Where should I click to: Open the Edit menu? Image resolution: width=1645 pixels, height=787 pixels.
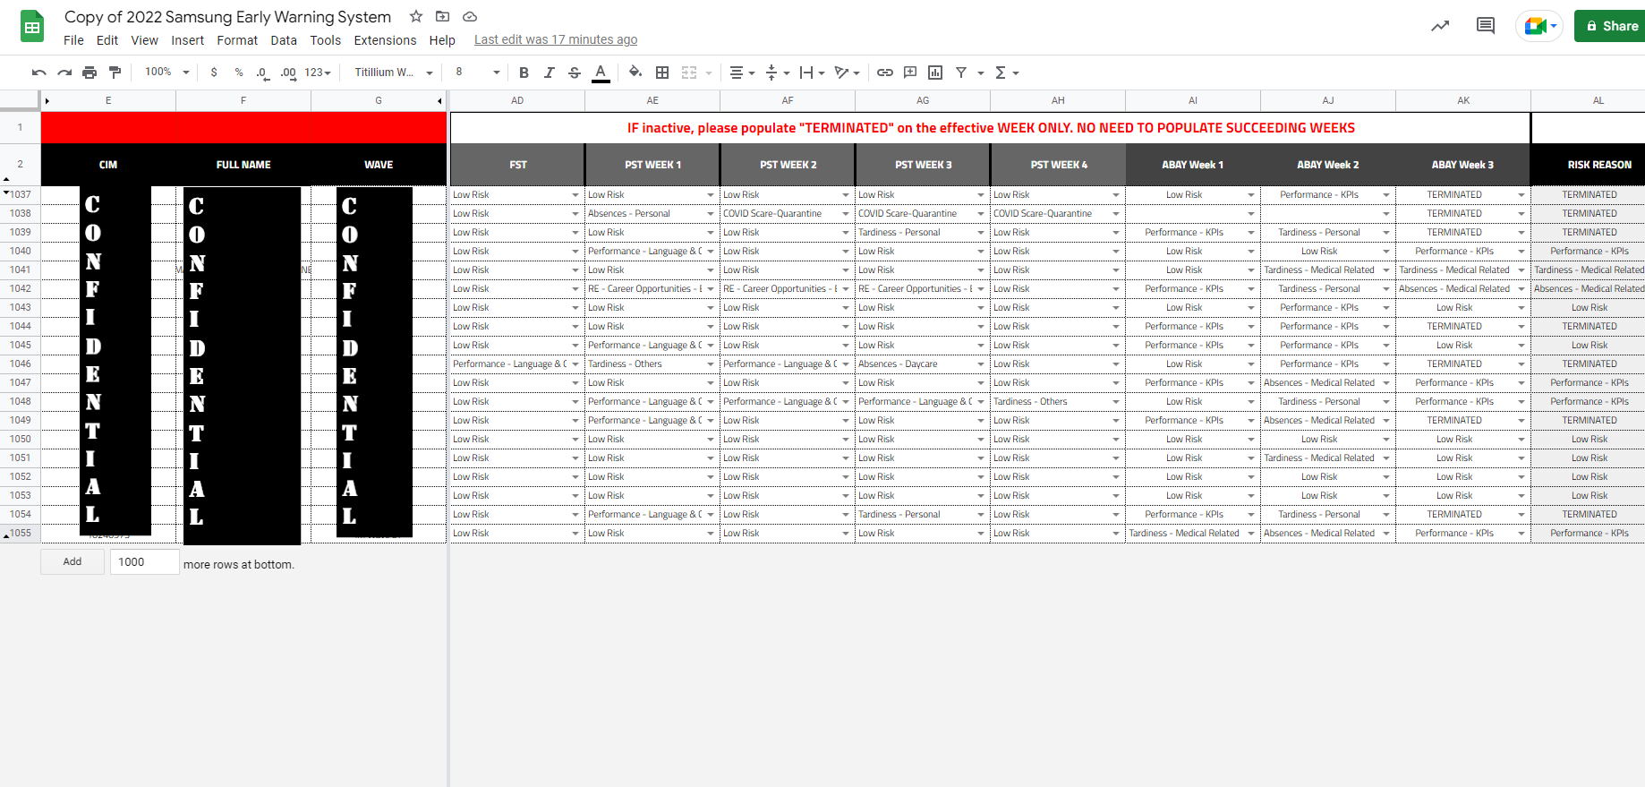tap(107, 40)
